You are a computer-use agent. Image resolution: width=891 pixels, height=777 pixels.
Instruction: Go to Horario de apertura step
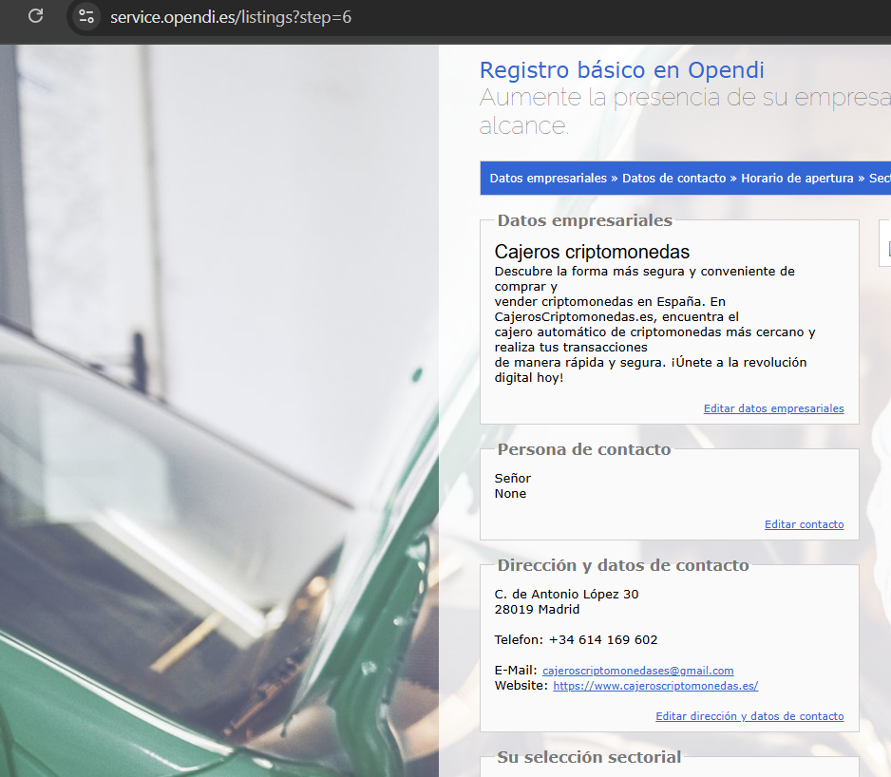797,179
